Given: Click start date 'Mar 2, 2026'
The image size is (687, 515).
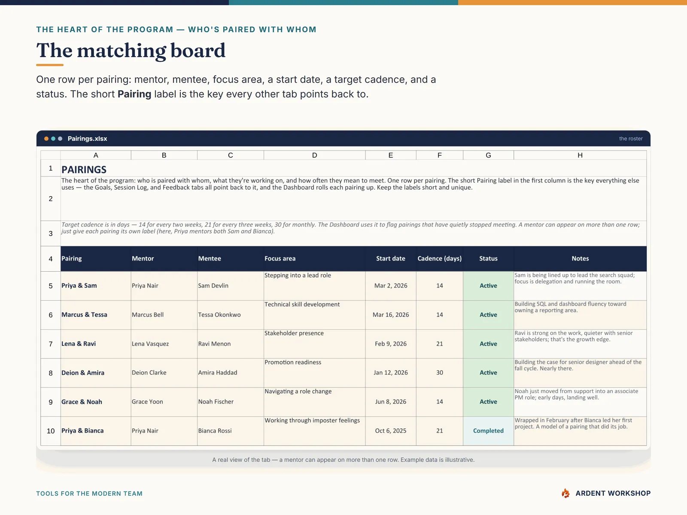Looking at the screenshot, I should [391, 286].
